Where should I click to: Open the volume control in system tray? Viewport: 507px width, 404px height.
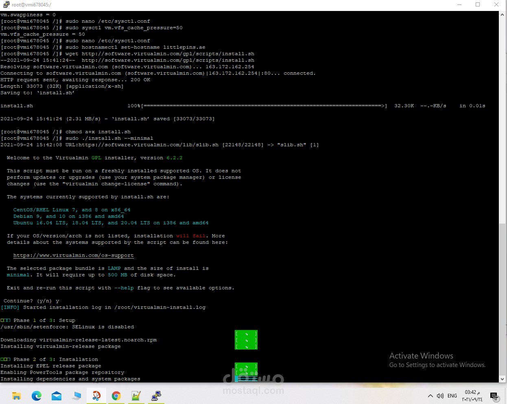point(440,396)
